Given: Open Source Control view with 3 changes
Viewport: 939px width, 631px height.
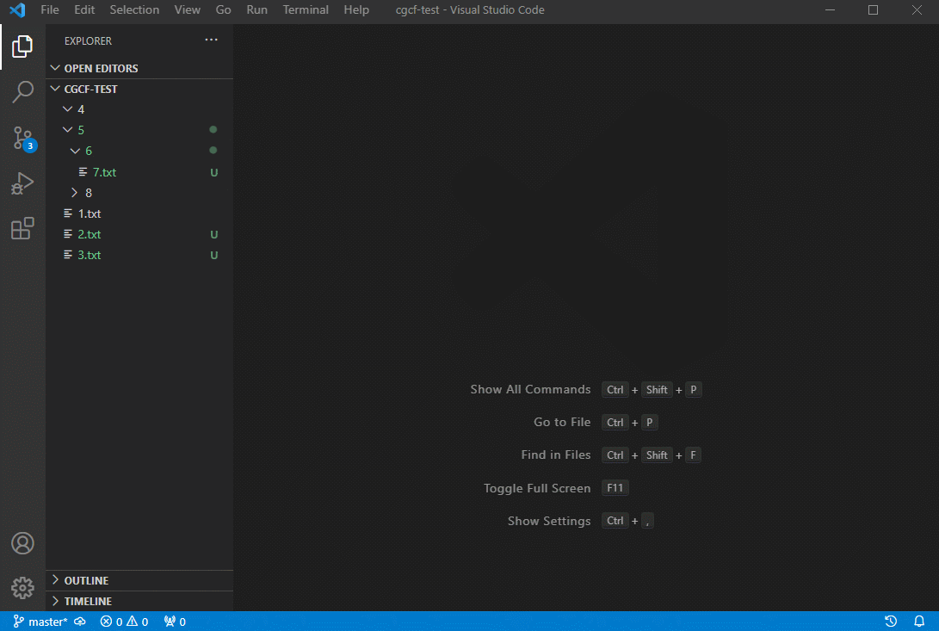Looking at the screenshot, I should (23, 139).
